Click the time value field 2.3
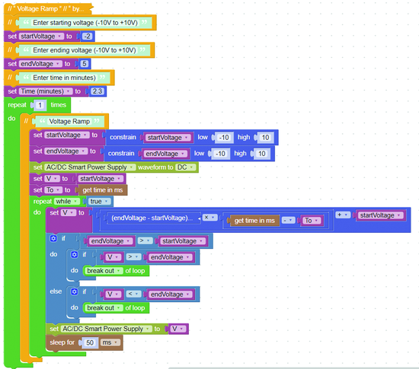 pos(98,91)
